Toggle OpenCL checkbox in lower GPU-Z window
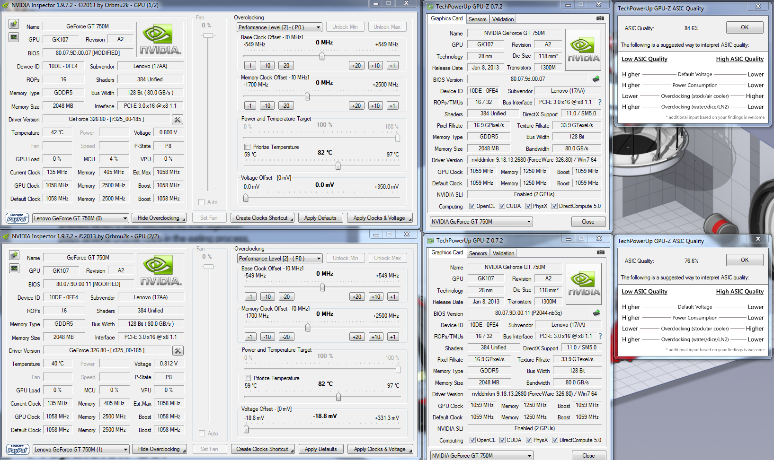Screen dimensions: 774x460 (x=472, y=440)
